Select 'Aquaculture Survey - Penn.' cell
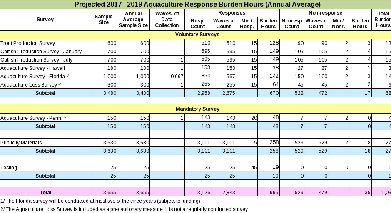The width and height of the screenshot is (391, 213). (45, 118)
